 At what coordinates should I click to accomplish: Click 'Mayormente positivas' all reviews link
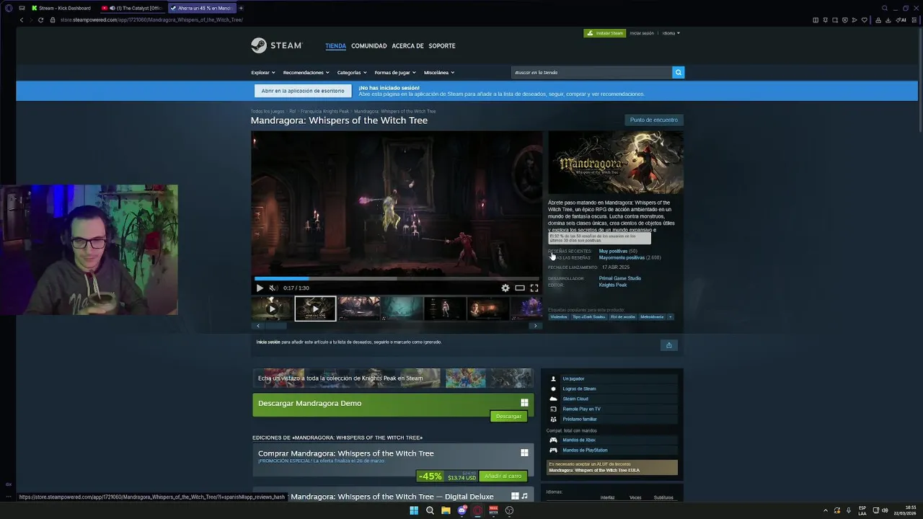pyautogui.click(x=622, y=257)
